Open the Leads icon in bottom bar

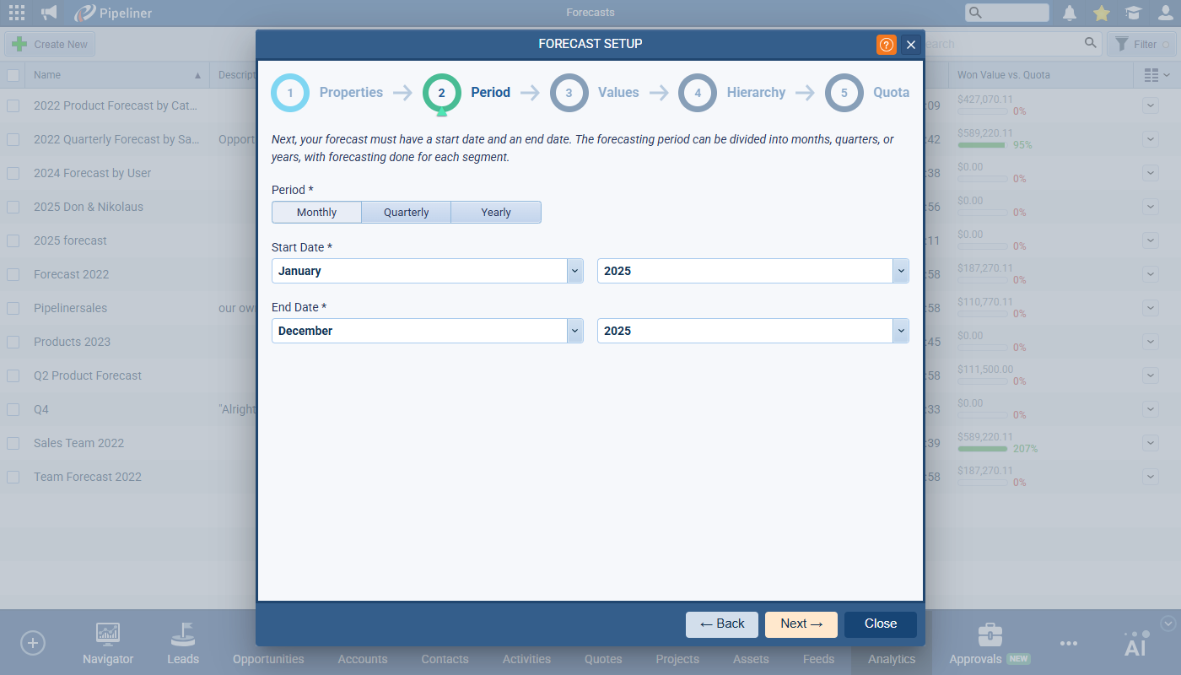[x=183, y=634]
